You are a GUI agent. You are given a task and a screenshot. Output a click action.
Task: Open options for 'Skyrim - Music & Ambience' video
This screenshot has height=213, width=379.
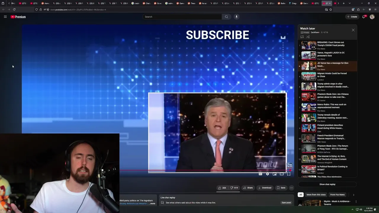(x=356, y=202)
